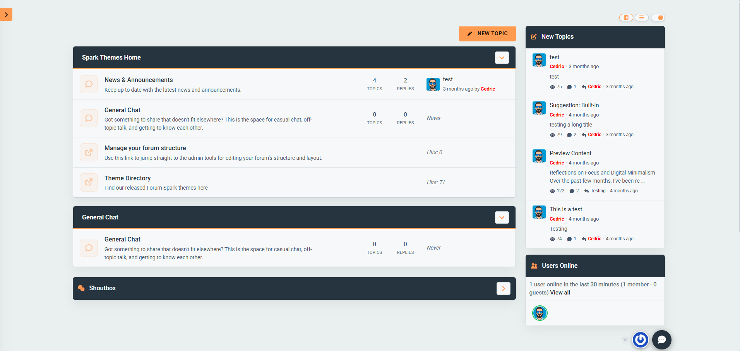
Task: Switch to the table layout view pill
Action: pos(626,17)
